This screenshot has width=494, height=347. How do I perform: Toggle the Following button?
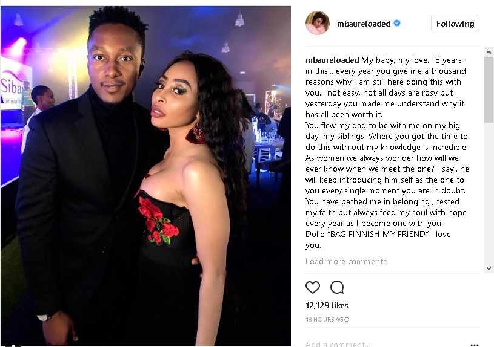[455, 23]
